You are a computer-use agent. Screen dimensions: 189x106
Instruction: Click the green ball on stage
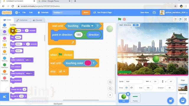point(156,59)
